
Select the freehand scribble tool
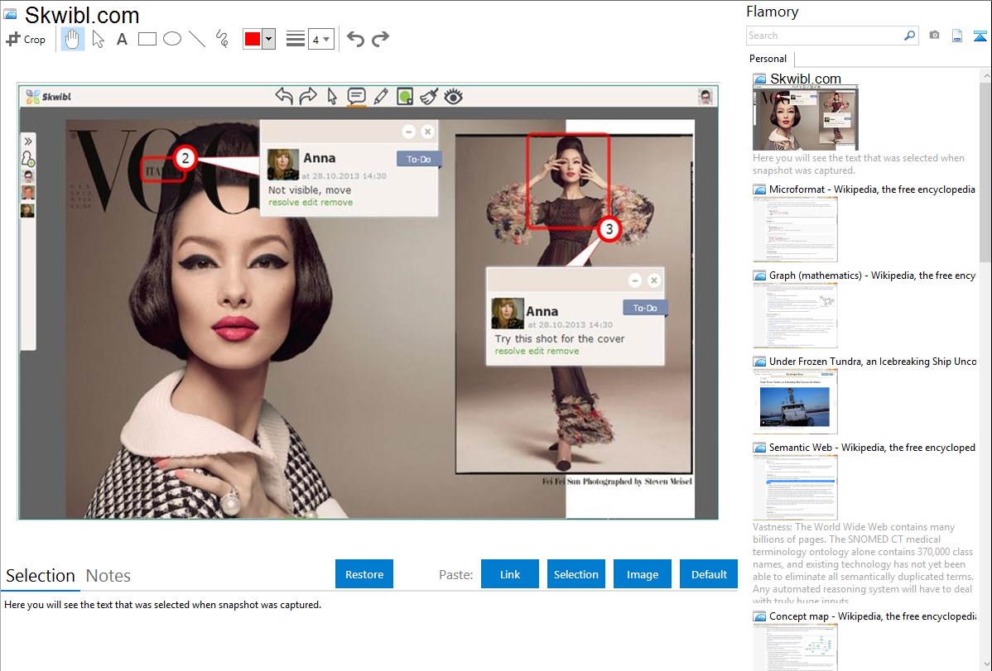(222, 39)
